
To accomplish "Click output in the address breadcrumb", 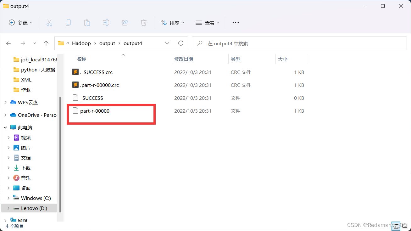I will coord(107,43).
